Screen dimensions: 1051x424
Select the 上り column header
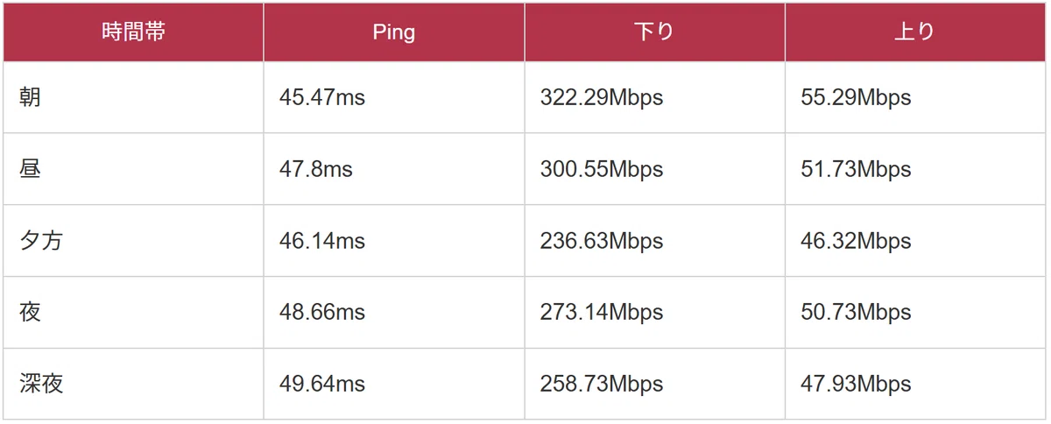tap(915, 32)
